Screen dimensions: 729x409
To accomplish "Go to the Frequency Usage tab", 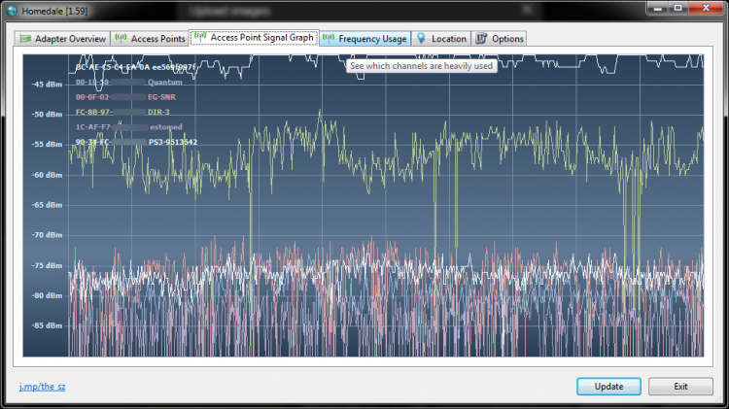I will (x=372, y=39).
